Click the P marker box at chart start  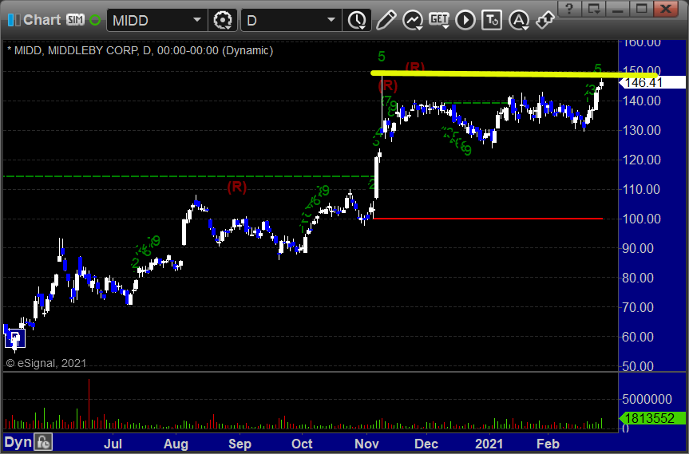(15, 338)
